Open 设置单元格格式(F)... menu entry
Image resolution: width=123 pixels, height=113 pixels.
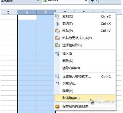[85, 77]
